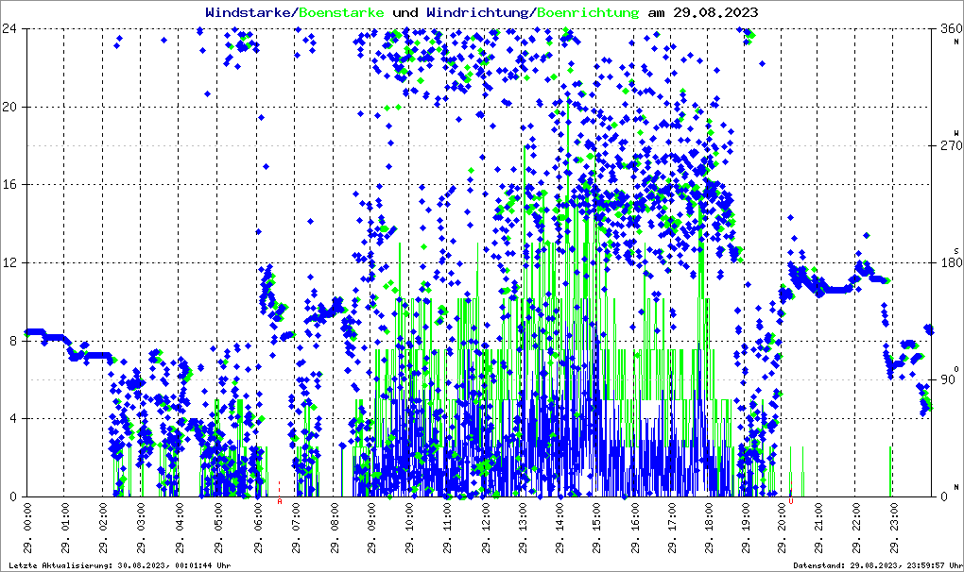This screenshot has height=572, width=964.
Task: Click the date "29.08.2023" in the title
Action: tap(715, 12)
